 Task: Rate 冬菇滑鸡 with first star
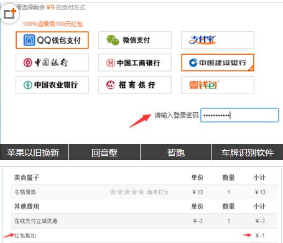[x=113, y=192]
